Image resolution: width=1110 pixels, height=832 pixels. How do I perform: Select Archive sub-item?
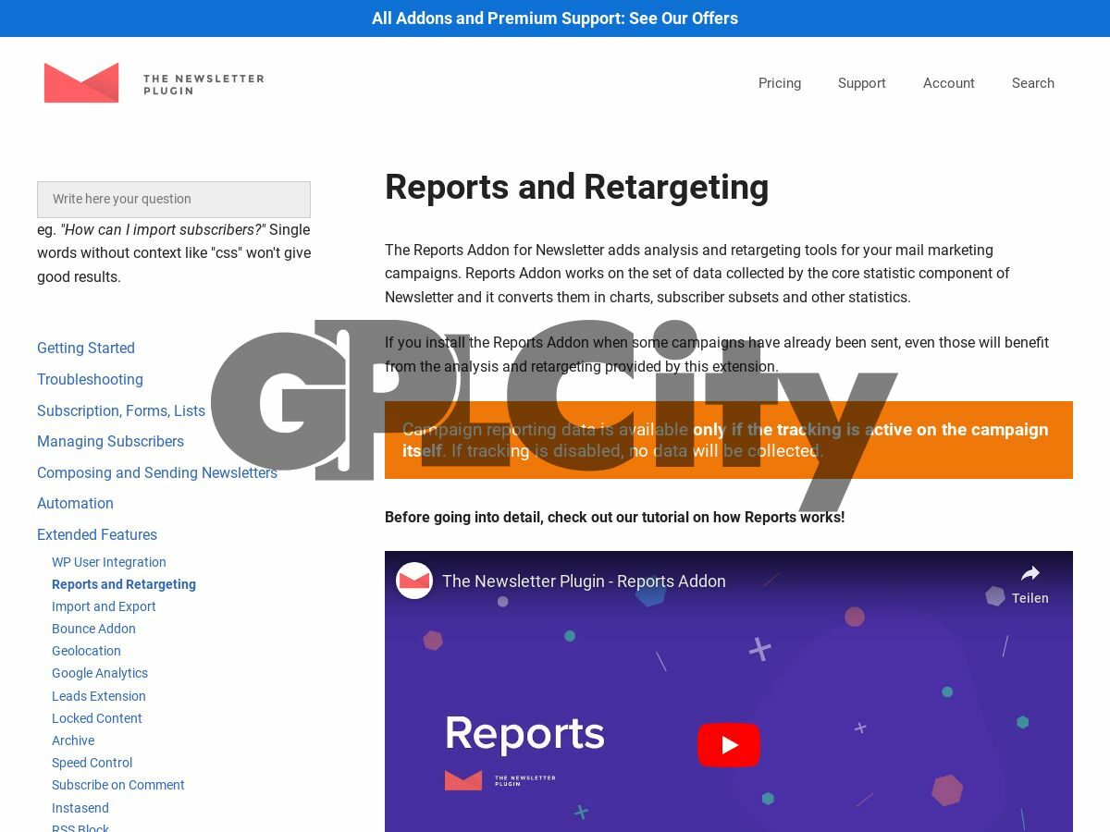coord(73,740)
